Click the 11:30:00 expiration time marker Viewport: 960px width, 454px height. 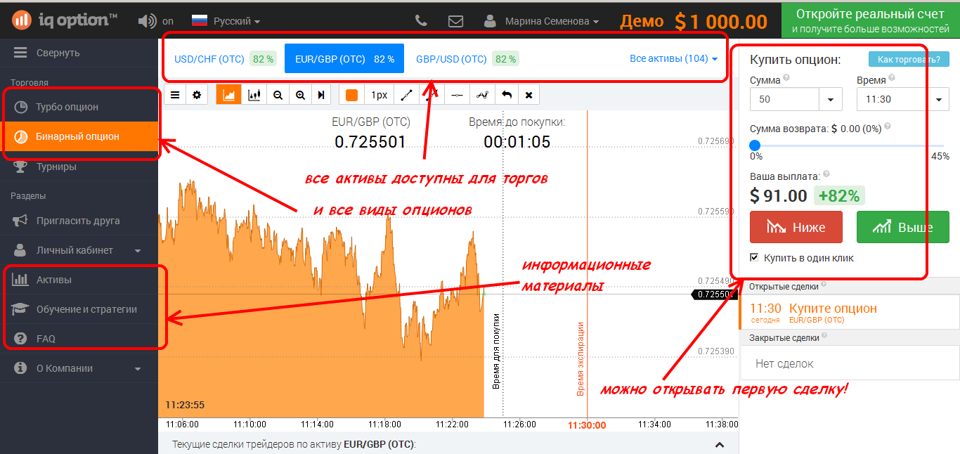coord(587,424)
